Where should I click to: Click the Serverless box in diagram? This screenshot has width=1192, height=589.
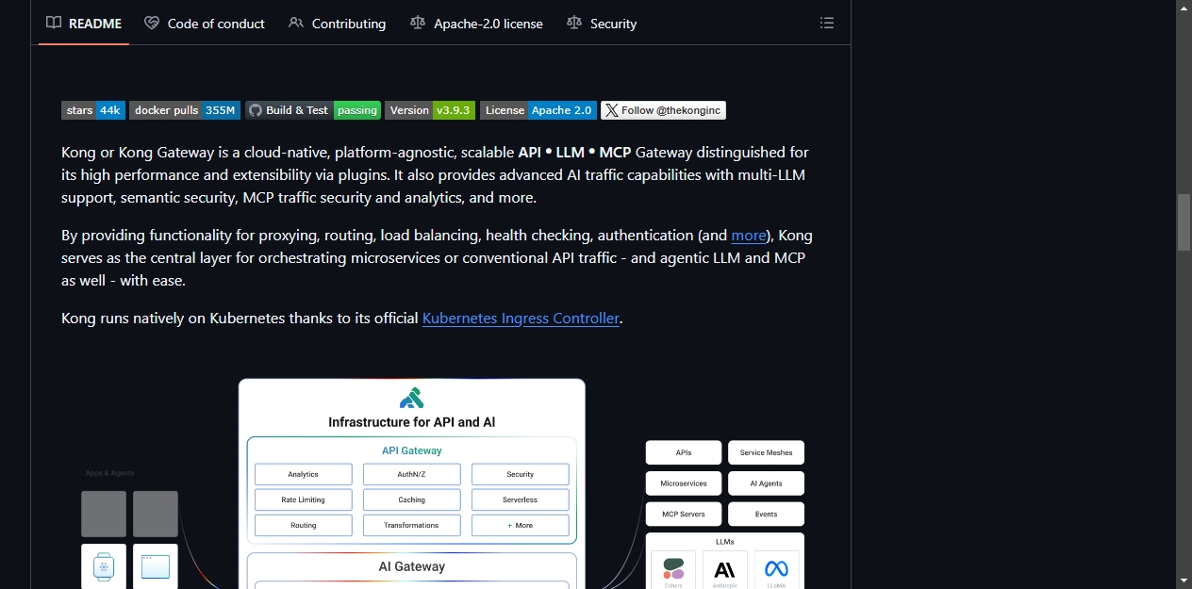(521, 499)
